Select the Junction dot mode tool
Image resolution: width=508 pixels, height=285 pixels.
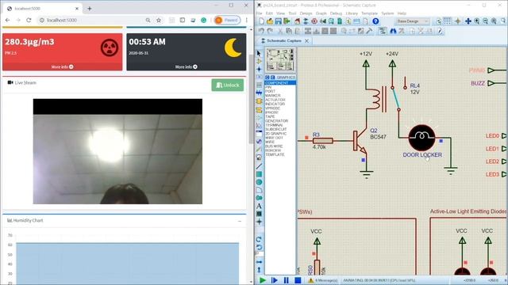point(259,69)
